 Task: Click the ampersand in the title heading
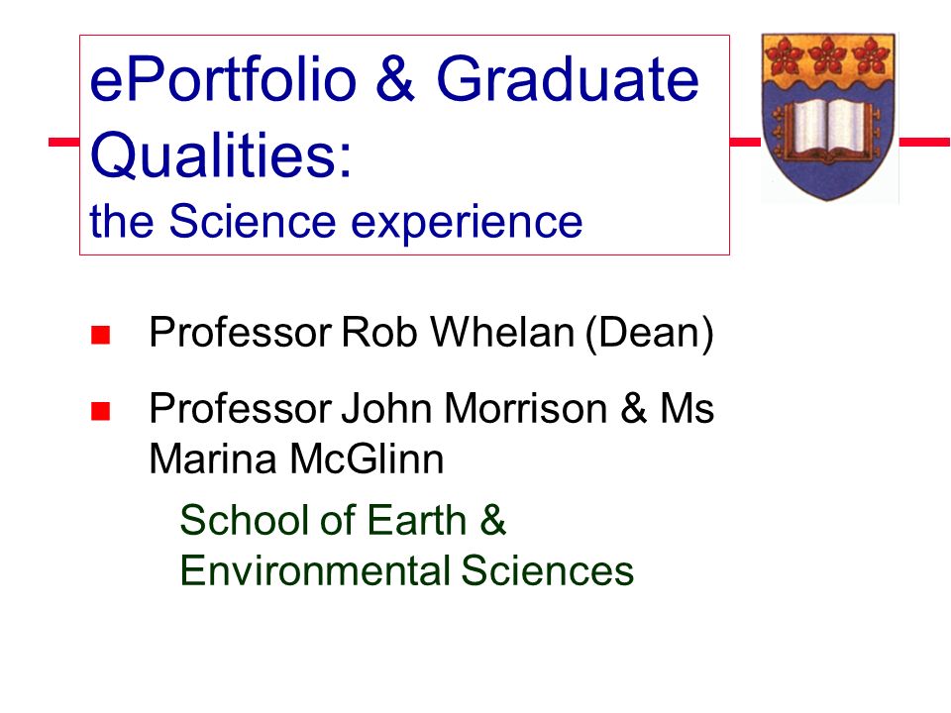(395, 79)
